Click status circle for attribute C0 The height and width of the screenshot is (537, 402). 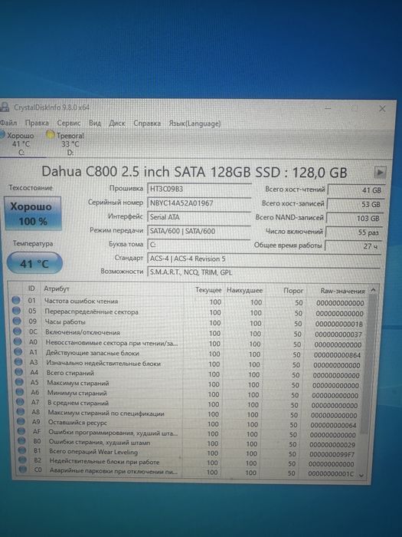(22, 469)
